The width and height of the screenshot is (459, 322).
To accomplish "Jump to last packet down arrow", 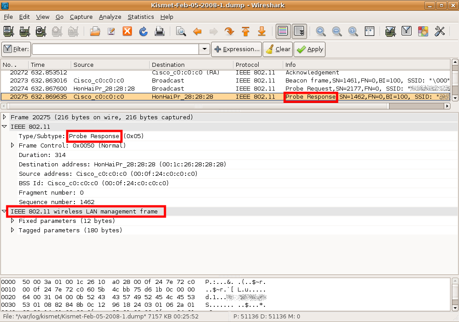I will pyautogui.click(x=261, y=31).
